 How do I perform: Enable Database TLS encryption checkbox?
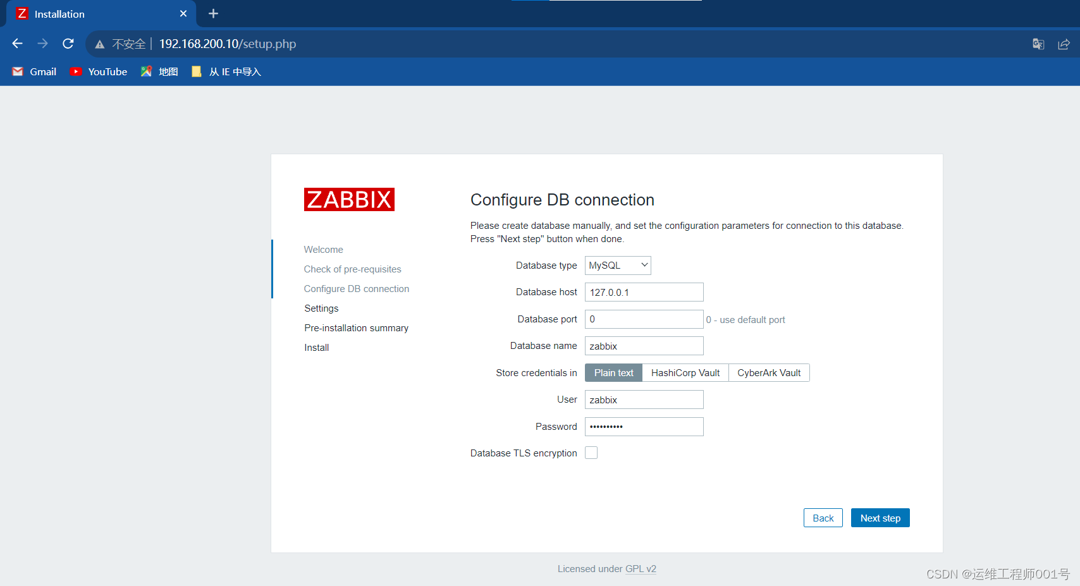tap(591, 453)
